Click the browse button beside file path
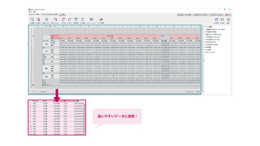 pos(63,15)
